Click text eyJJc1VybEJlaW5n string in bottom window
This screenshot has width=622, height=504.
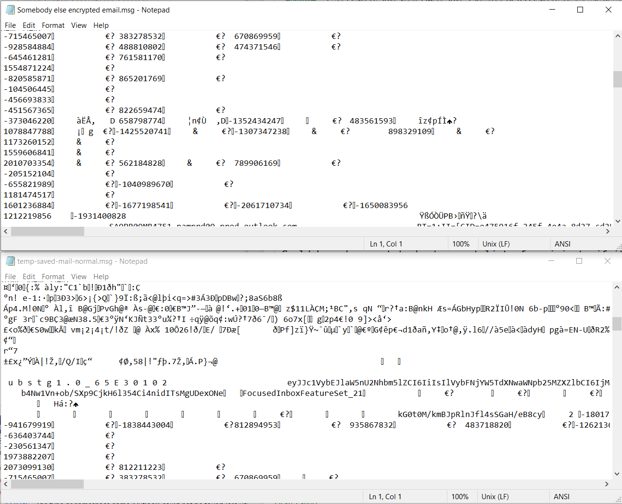448,383
